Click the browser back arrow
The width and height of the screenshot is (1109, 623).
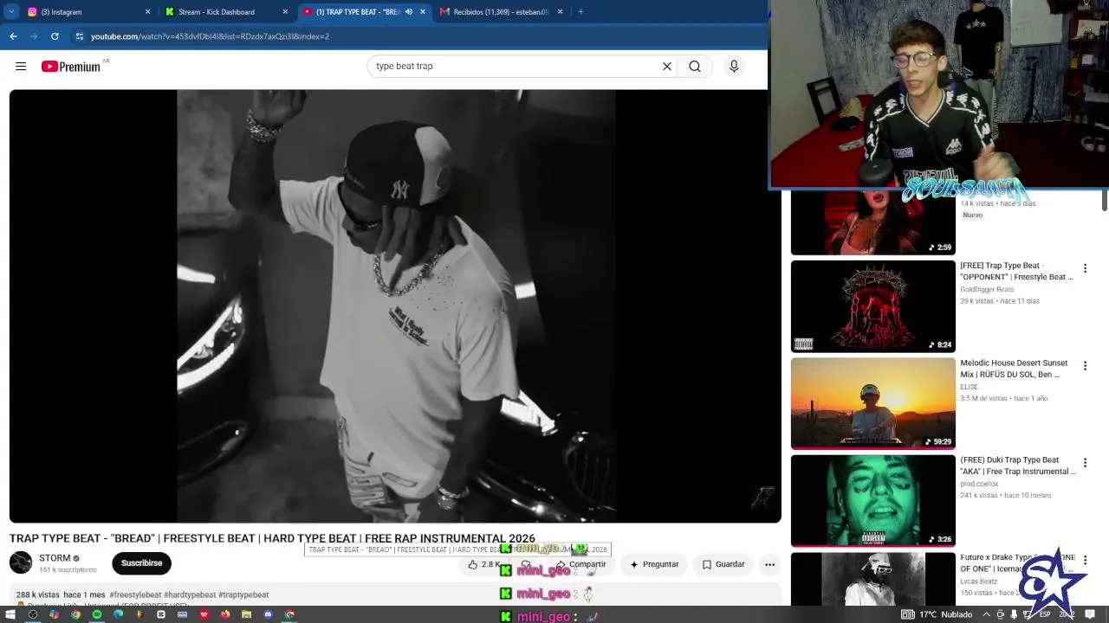(13, 36)
